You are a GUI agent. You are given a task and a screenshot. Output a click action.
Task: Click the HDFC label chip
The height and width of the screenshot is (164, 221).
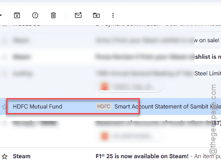click(x=104, y=106)
